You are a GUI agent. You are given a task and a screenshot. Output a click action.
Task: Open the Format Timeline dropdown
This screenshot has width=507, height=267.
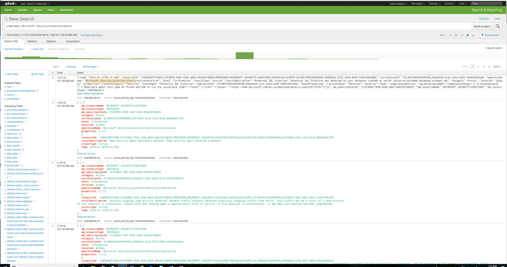point(14,49)
